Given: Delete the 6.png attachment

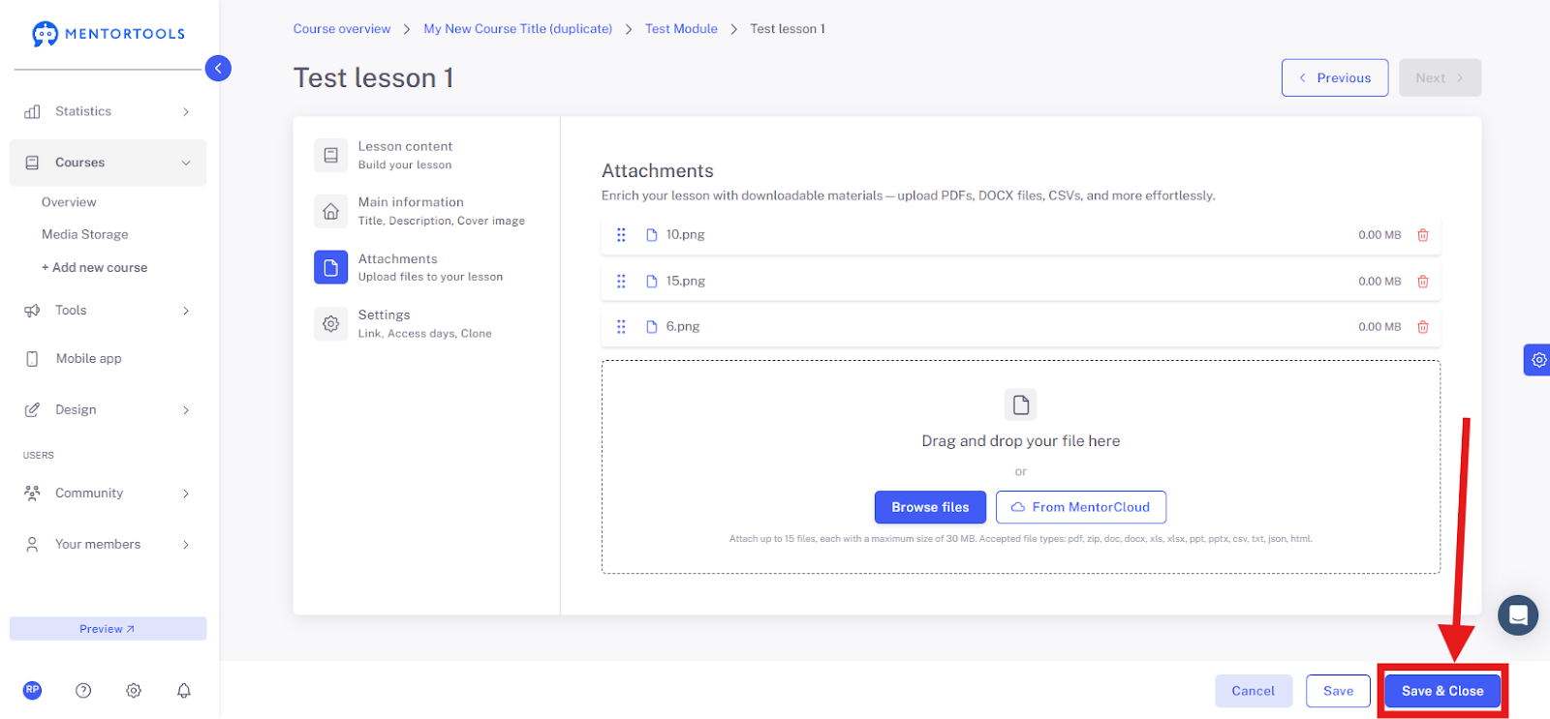Looking at the screenshot, I should (1423, 327).
